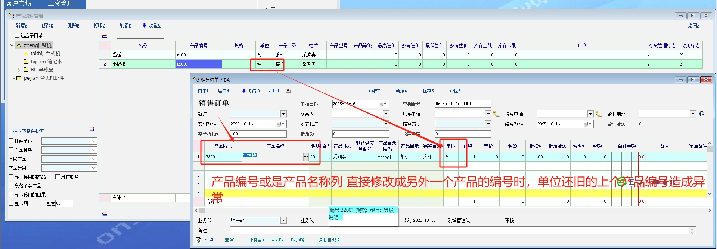This screenshot has height=249, width=717.
Task: Open the 功能O menu in sales order
Action: click(x=251, y=91)
